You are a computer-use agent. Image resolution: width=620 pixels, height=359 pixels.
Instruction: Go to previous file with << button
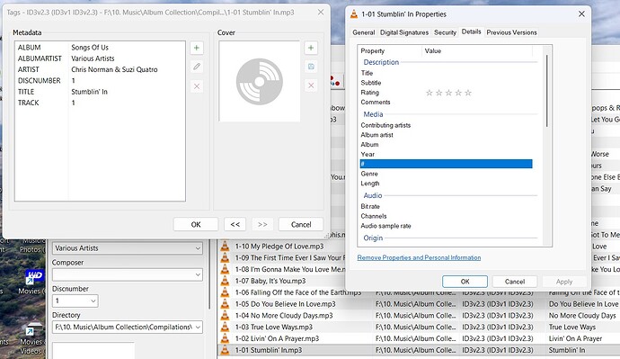[235, 224]
